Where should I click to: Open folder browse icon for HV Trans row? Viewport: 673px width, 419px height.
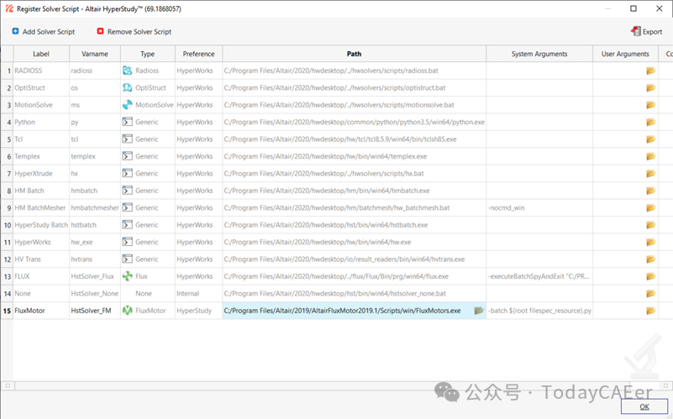(x=650, y=259)
